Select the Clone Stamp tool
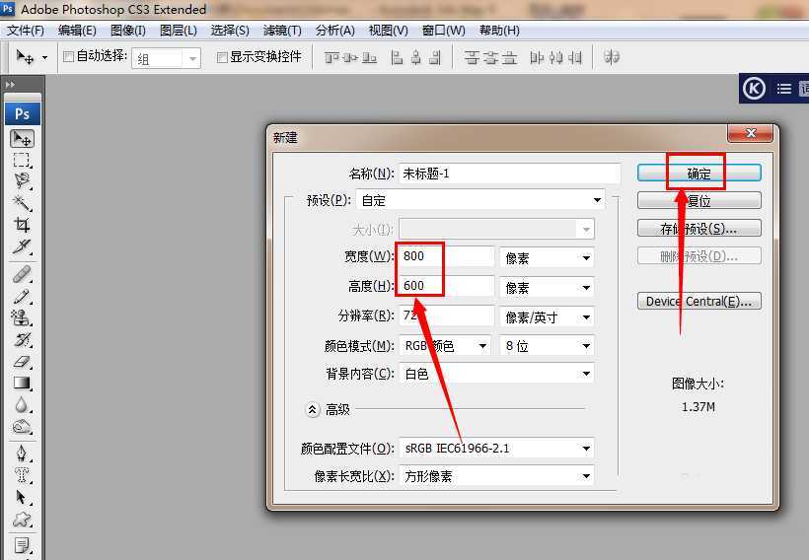 coord(22,317)
